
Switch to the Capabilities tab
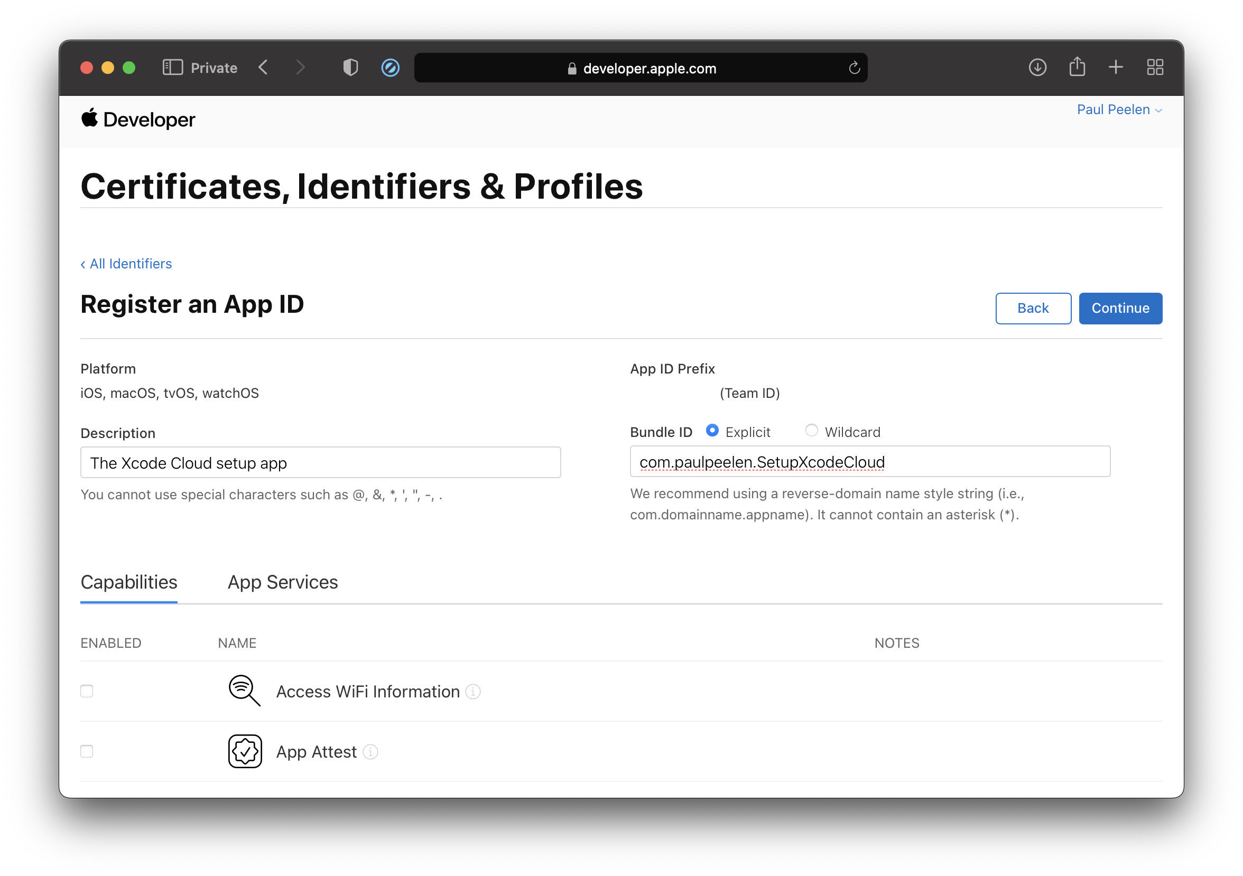(x=129, y=582)
